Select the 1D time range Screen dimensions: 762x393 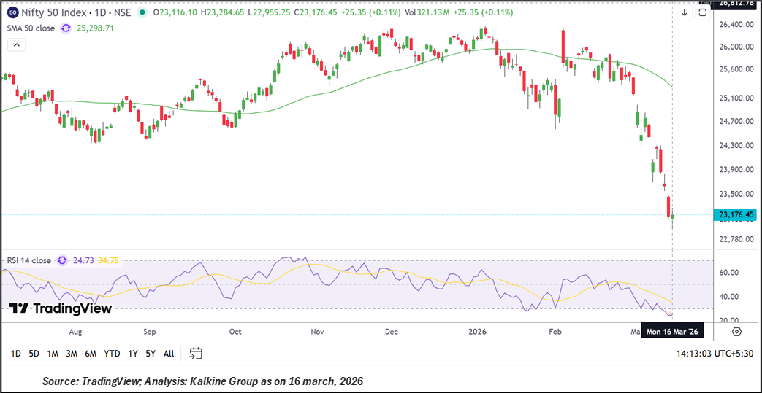point(15,354)
